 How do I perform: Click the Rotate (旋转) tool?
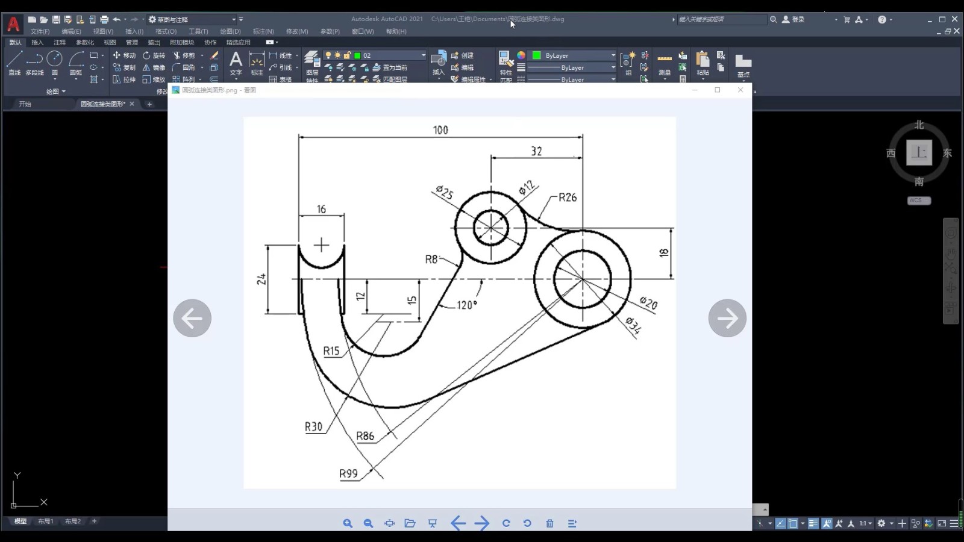pos(154,55)
